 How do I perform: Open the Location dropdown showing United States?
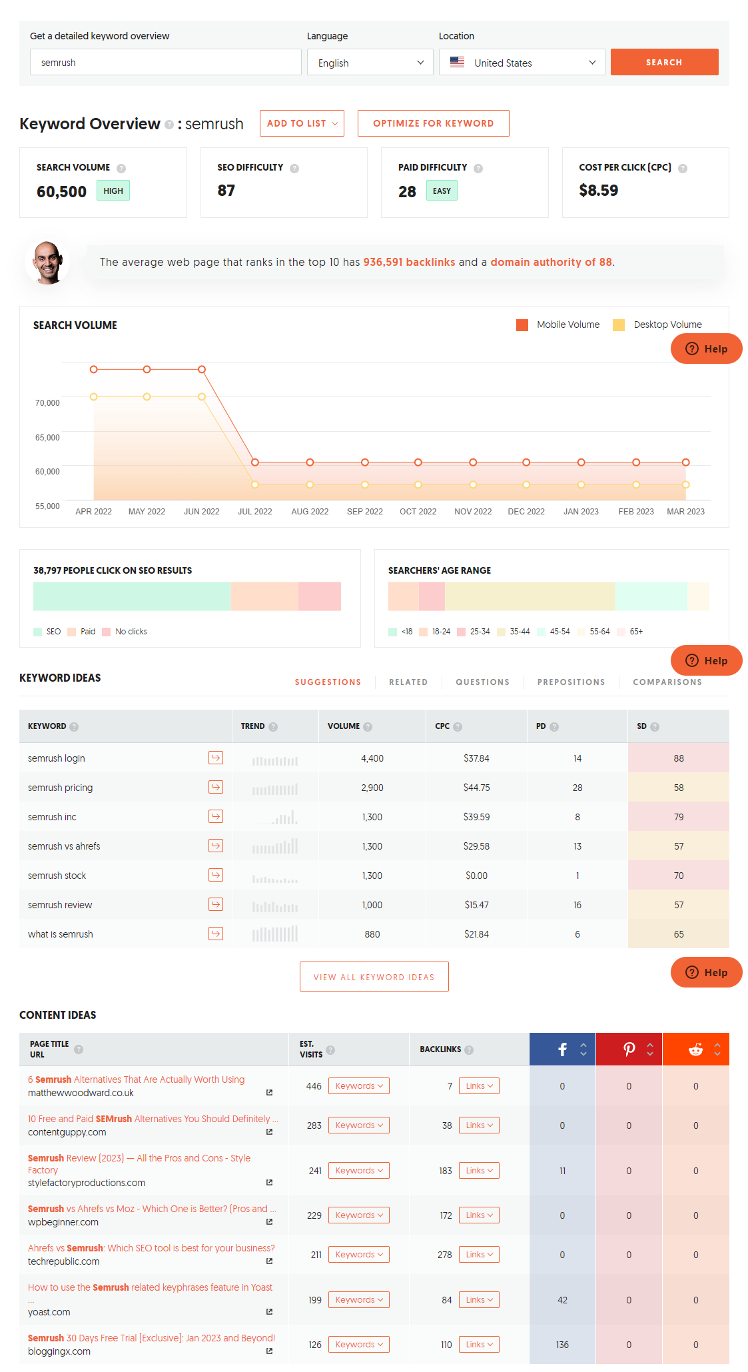tap(522, 63)
